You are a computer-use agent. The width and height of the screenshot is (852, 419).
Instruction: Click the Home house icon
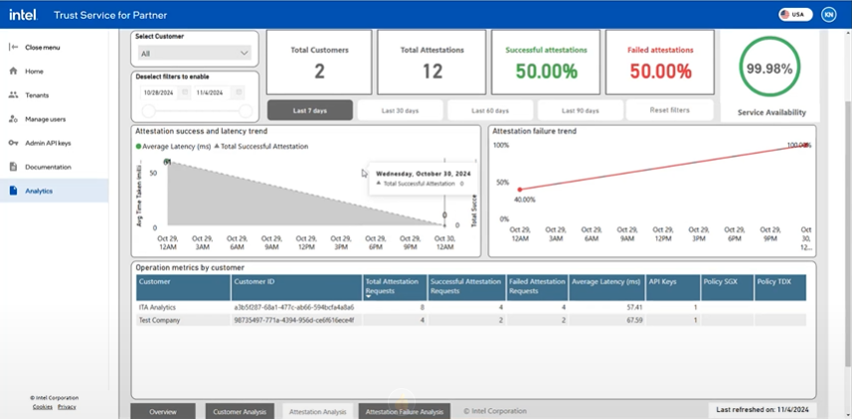(x=14, y=71)
